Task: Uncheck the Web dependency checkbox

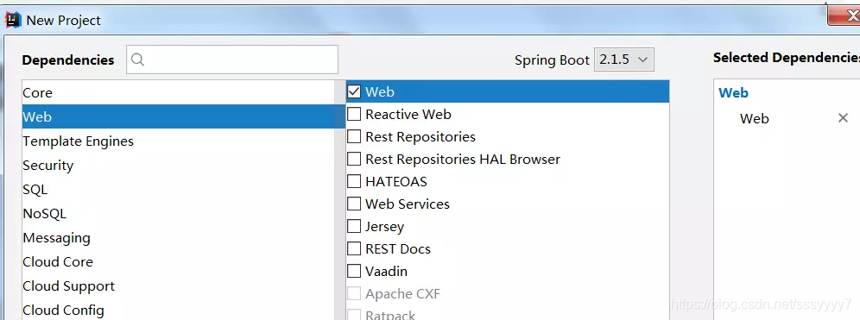Action: 354,91
